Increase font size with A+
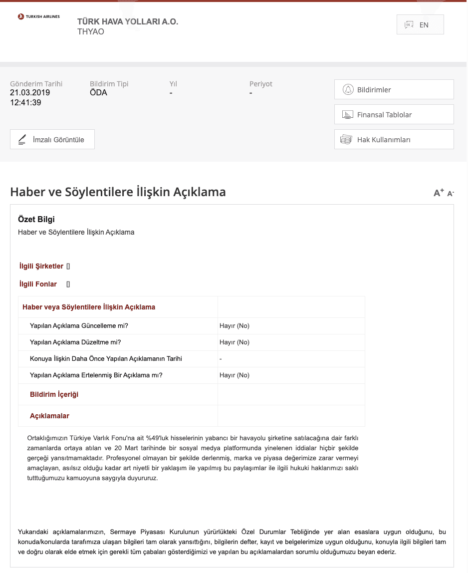The image size is (468, 573). pos(439,193)
